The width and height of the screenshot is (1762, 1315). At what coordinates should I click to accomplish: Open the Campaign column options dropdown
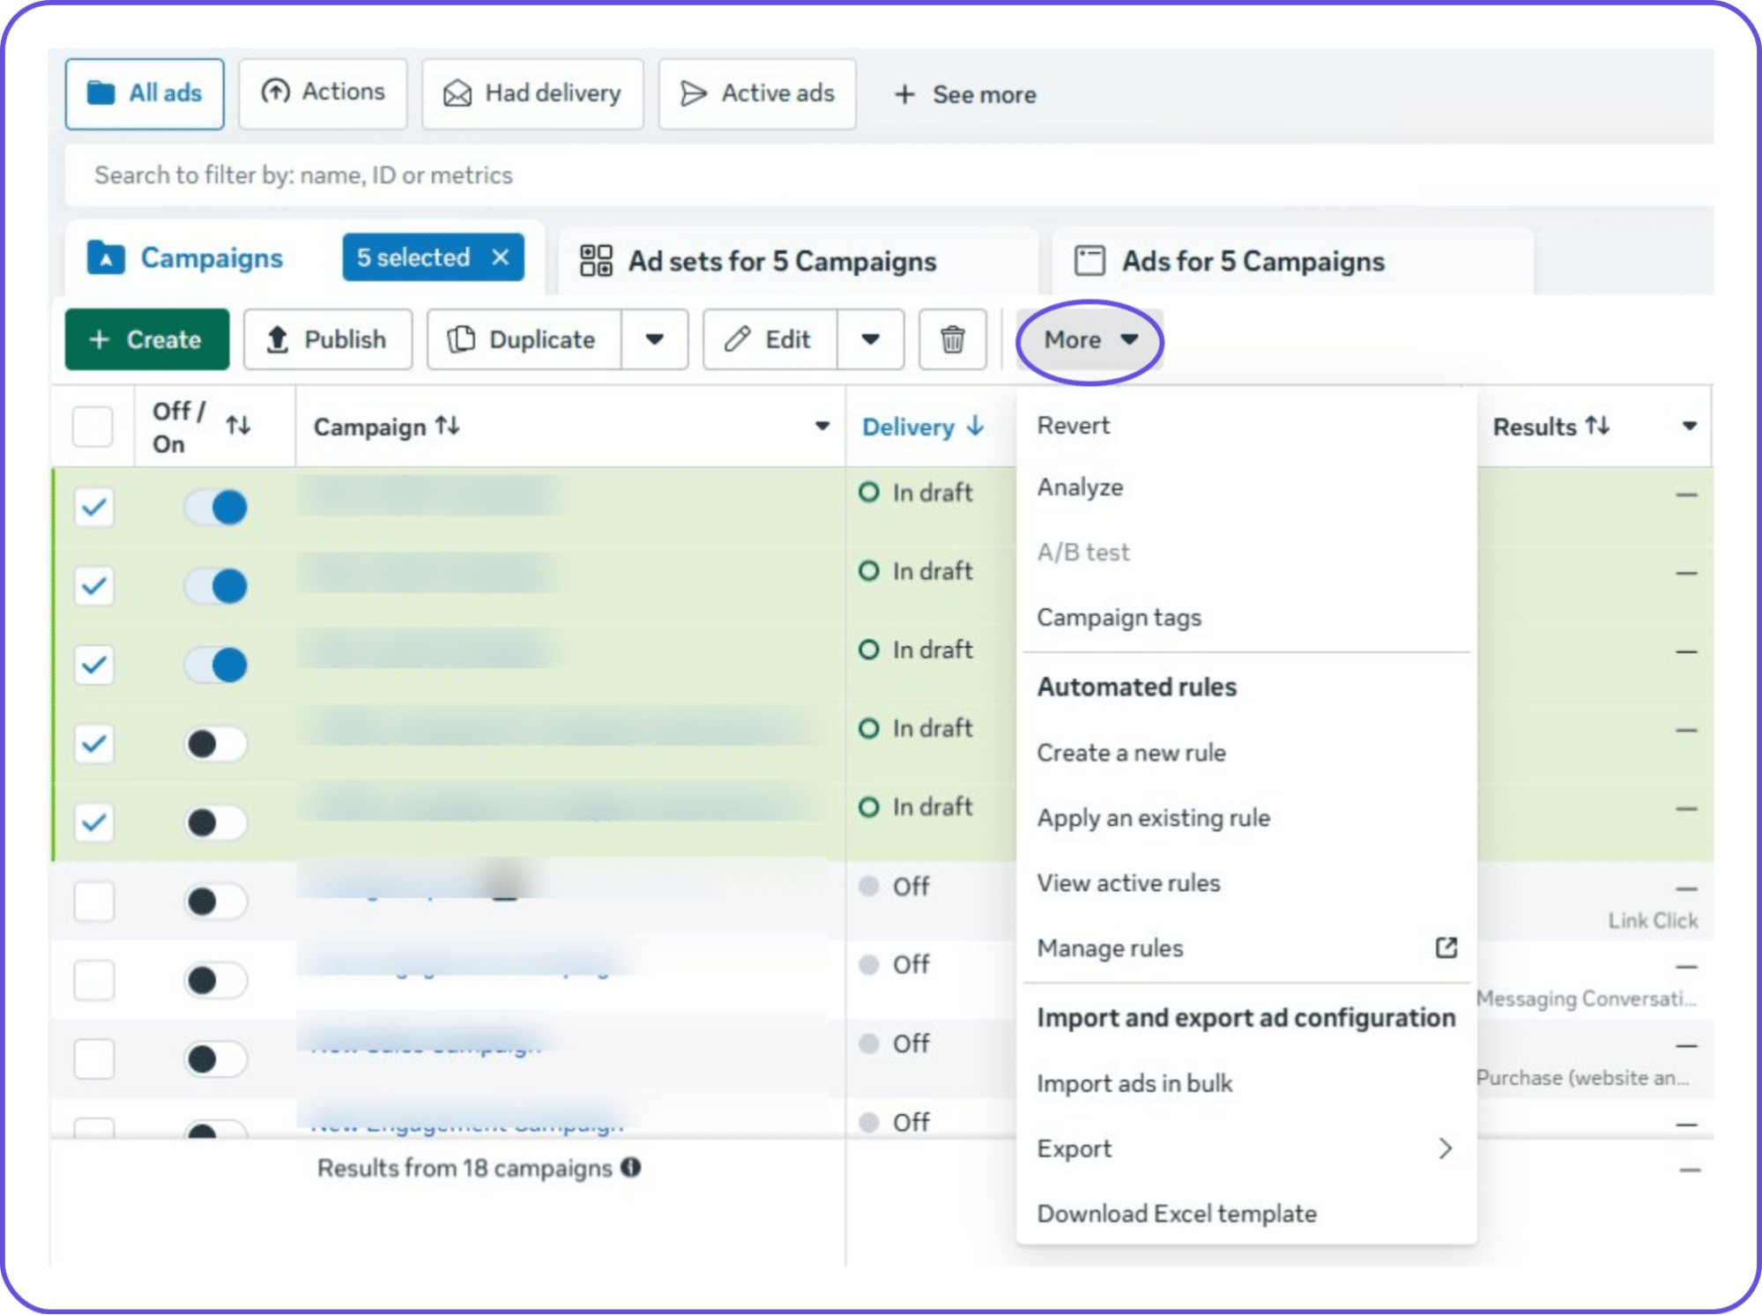(x=822, y=427)
